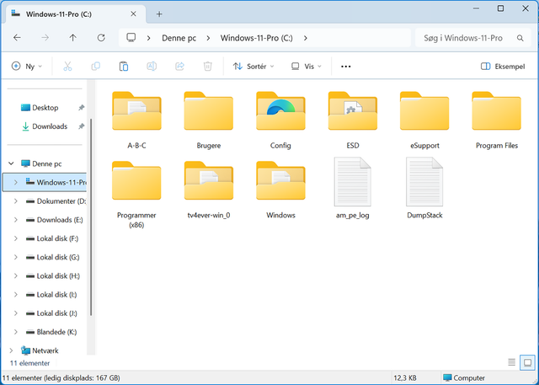Viewport: 539px width, 385px height.
Task: Click the search magnifier icon
Action: [x=520, y=38]
